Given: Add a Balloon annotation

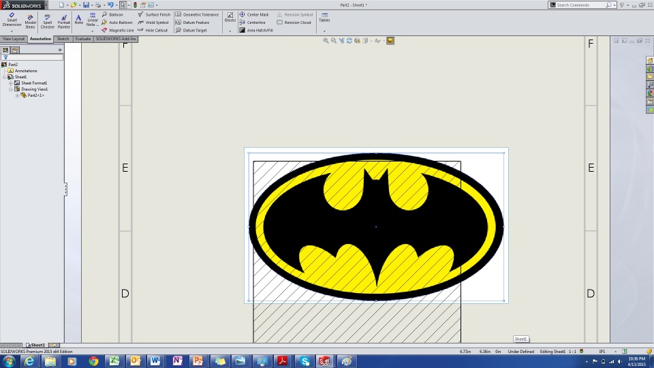Looking at the screenshot, I should tap(112, 14).
